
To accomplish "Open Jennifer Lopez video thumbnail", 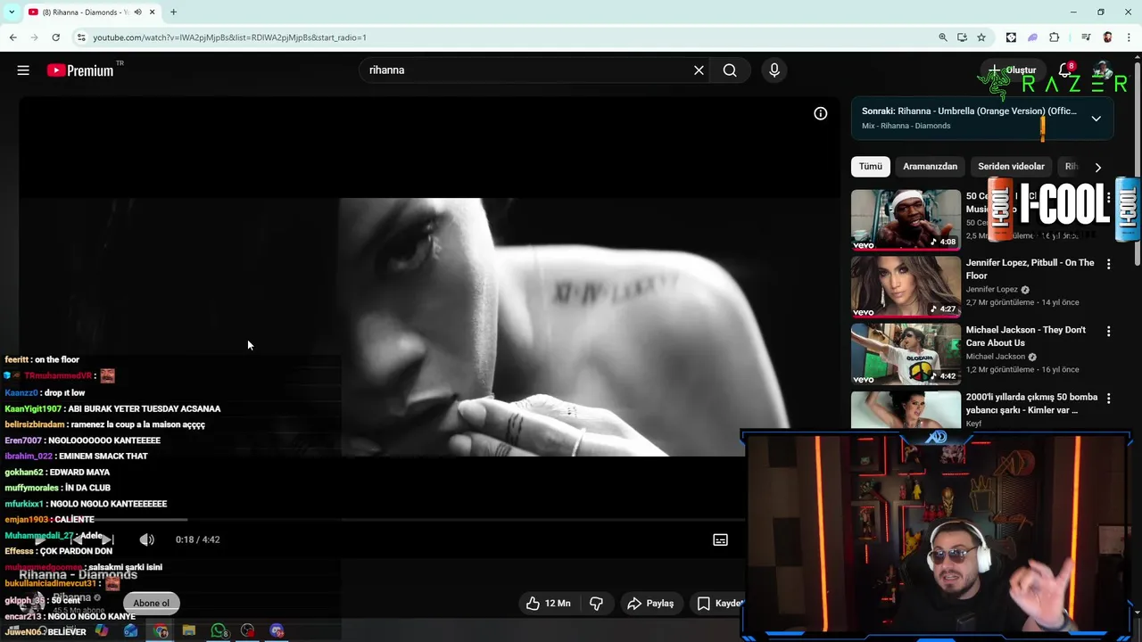I will click(x=906, y=287).
